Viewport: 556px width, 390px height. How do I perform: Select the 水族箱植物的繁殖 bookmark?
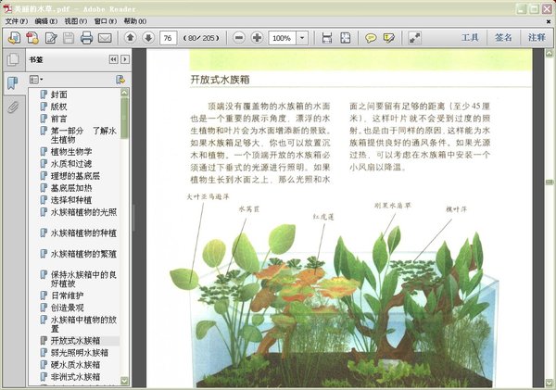(x=83, y=254)
